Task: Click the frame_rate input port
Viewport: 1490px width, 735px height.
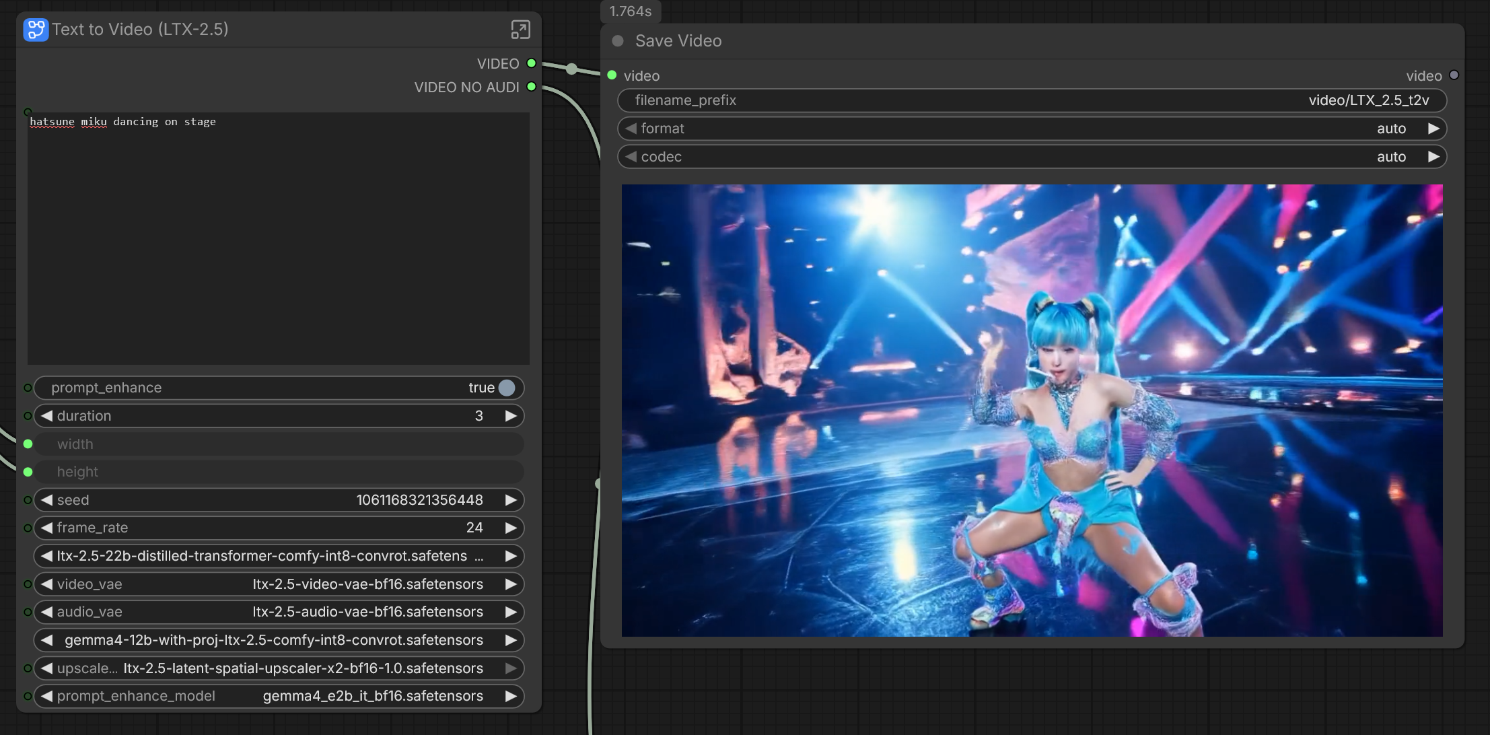Action: click(28, 528)
